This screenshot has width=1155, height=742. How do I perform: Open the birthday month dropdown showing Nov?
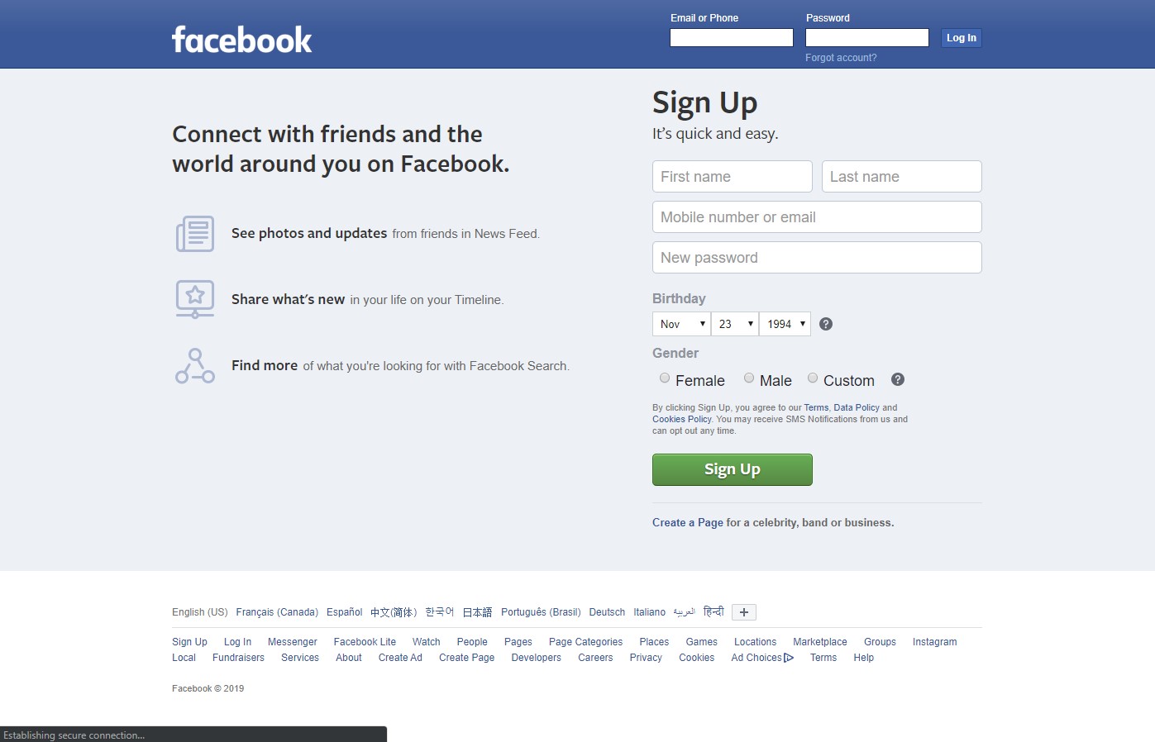point(682,324)
